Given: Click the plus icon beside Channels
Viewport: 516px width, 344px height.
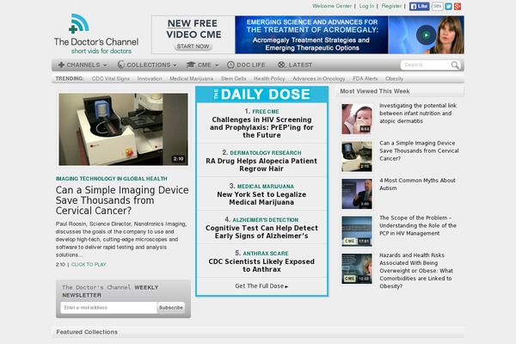Looking at the screenshot, I should click(x=61, y=64).
